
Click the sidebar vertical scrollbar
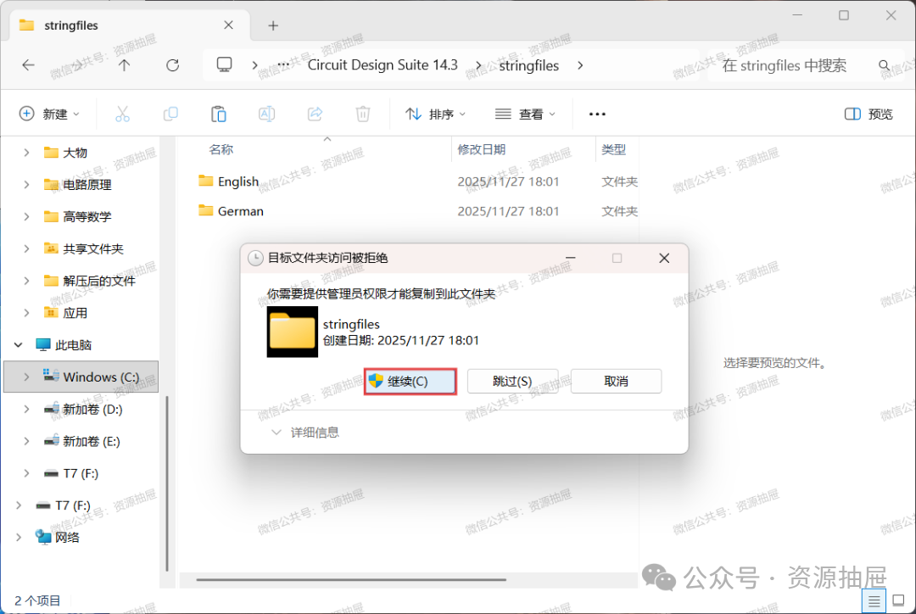[167, 483]
